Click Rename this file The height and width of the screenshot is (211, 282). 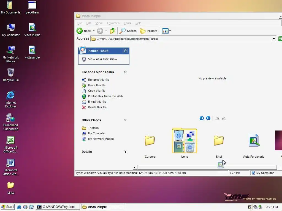click(x=99, y=80)
